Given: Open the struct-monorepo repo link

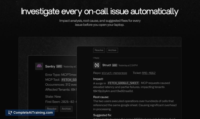Looking at the screenshot, I should 114,73.
